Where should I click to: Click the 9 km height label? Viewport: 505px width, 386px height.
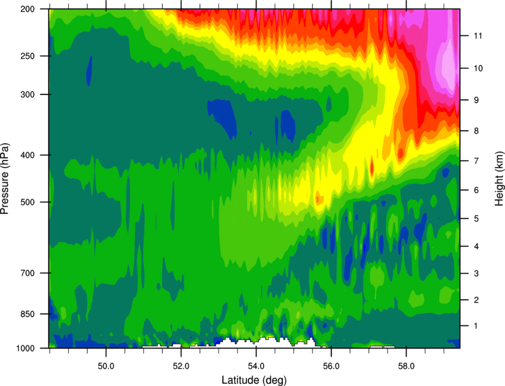(x=476, y=100)
